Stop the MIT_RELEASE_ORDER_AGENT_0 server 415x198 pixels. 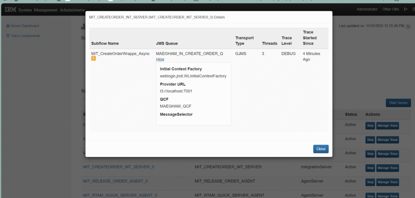(370, 182)
